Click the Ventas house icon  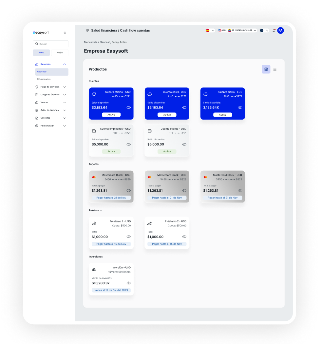pyautogui.click(x=37, y=103)
